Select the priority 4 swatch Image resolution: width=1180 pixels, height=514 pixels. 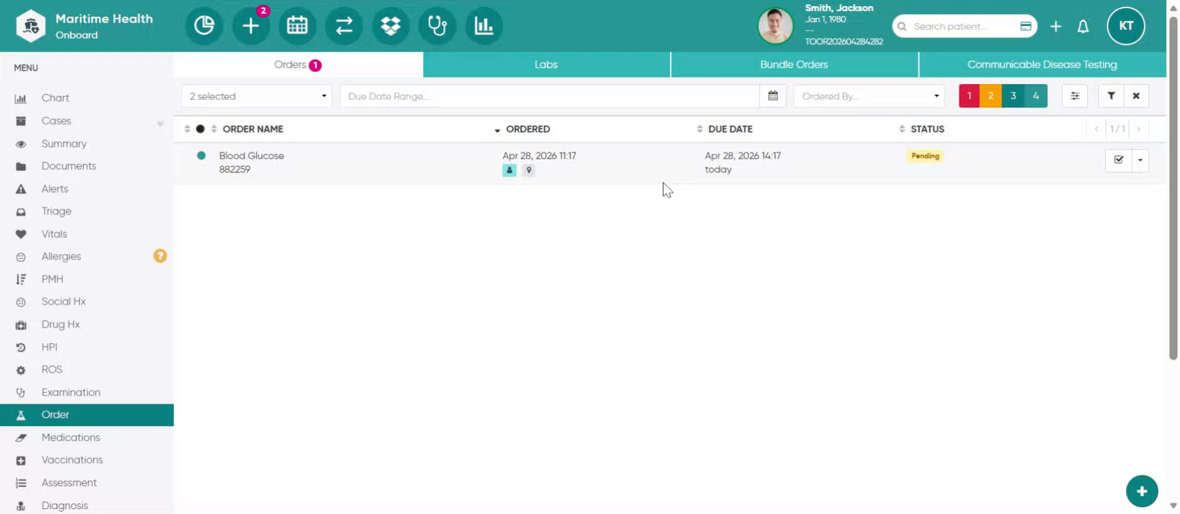tap(1036, 96)
